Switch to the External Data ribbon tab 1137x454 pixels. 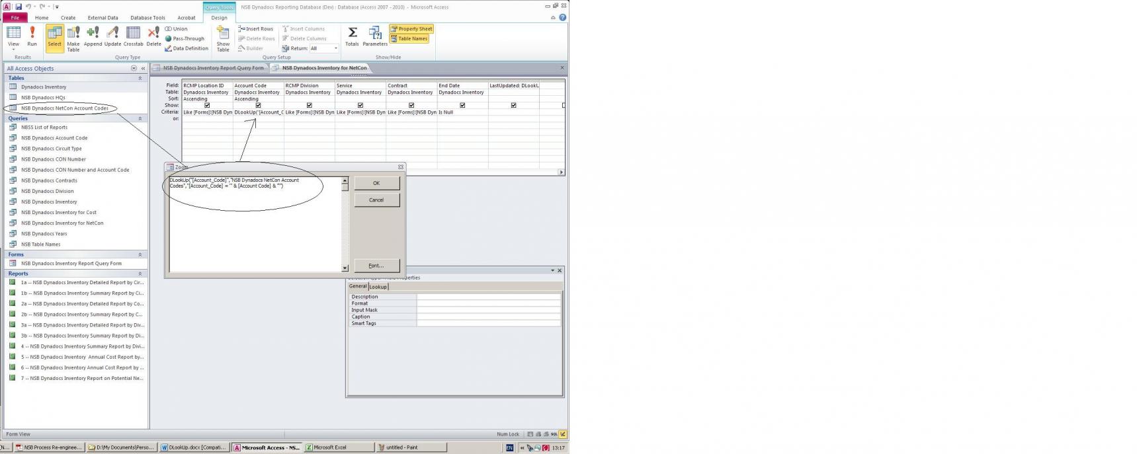[103, 18]
